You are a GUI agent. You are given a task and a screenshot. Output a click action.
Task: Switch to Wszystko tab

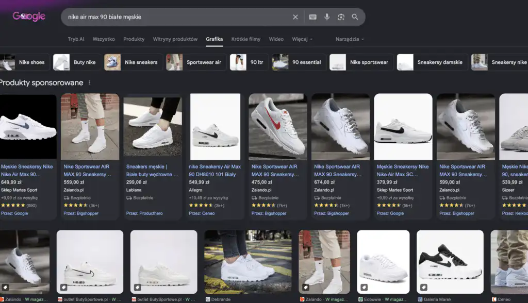pyautogui.click(x=104, y=39)
